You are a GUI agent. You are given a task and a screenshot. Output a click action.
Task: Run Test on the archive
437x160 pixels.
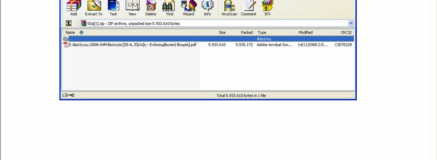pos(113,8)
